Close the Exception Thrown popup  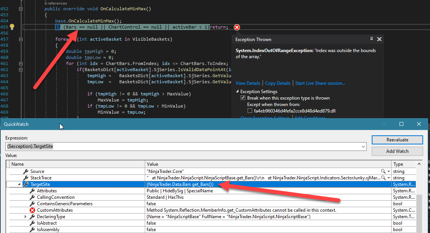pyautogui.click(x=379, y=39)
